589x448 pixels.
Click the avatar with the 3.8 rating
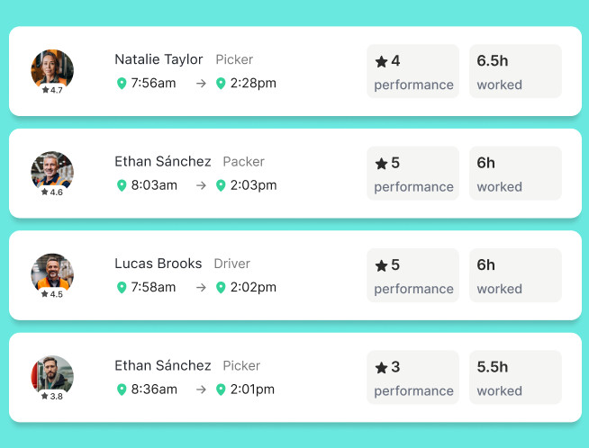tap(52, 373)
